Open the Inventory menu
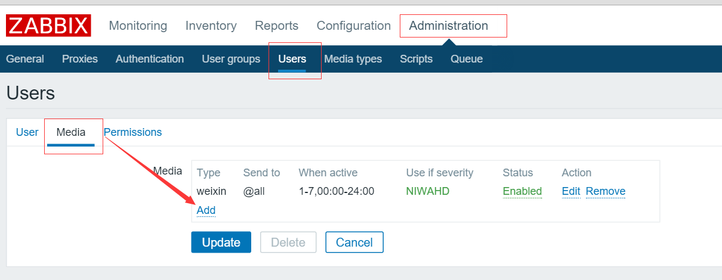This screenshot has height=280, width=722. coord(211,26)
